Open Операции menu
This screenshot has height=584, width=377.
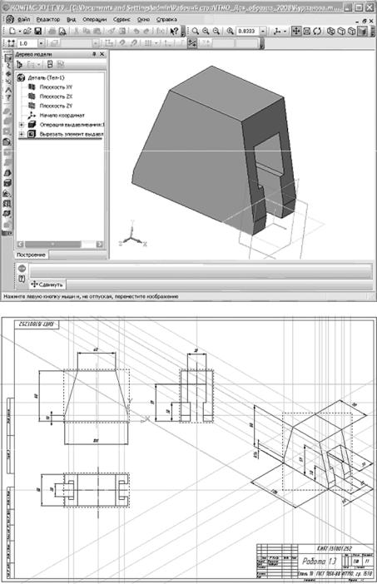[94, 19]
